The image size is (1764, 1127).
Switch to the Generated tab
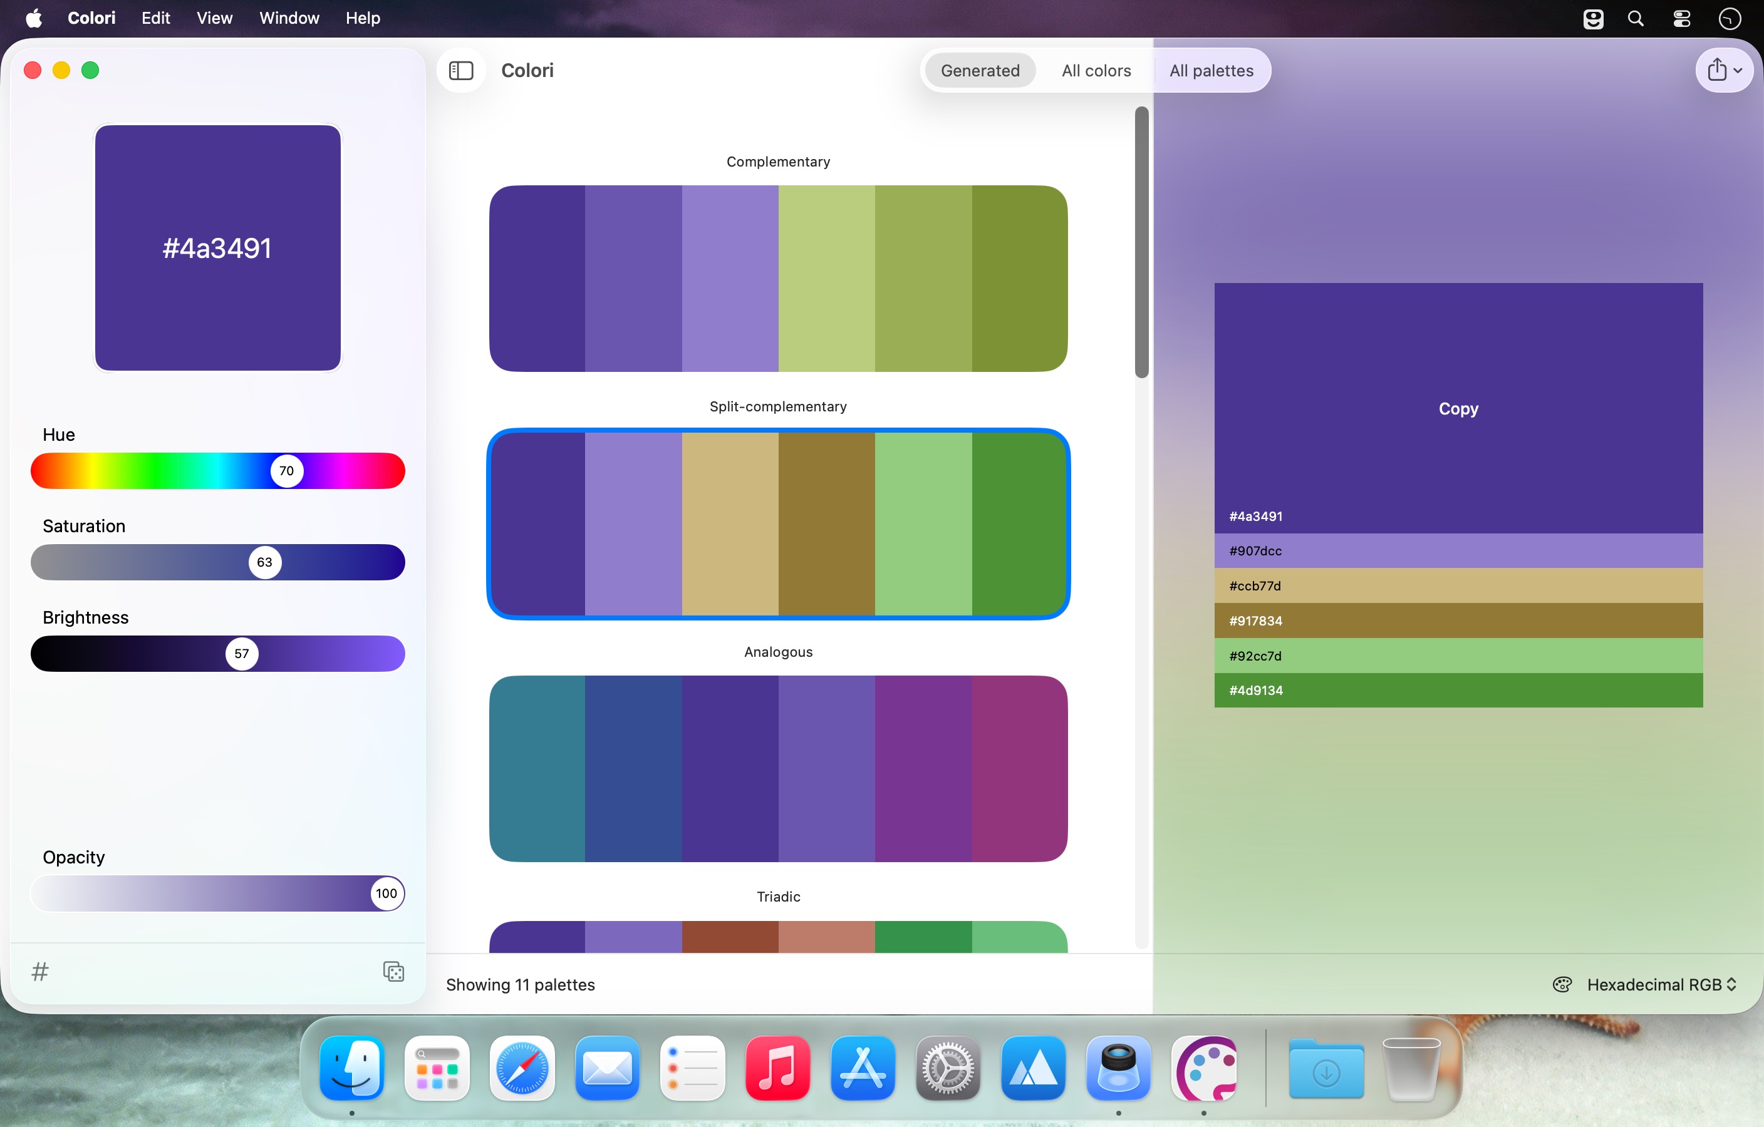click(980, 70)
